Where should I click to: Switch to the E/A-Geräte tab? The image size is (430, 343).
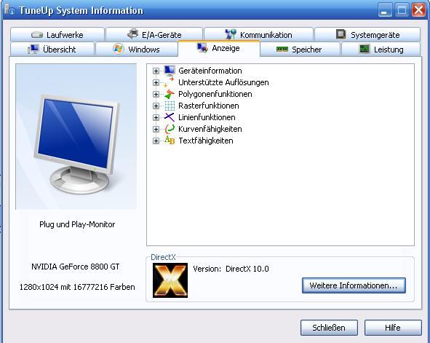click(154, 35)
